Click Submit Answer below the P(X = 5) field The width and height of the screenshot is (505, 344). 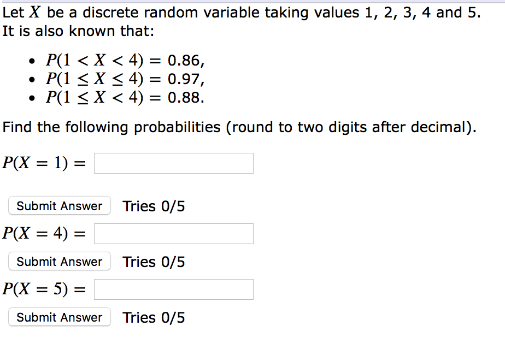[59, 317]
